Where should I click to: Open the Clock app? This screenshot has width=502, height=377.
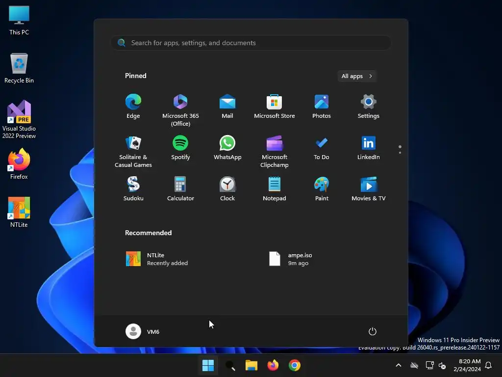pos(227,189)
